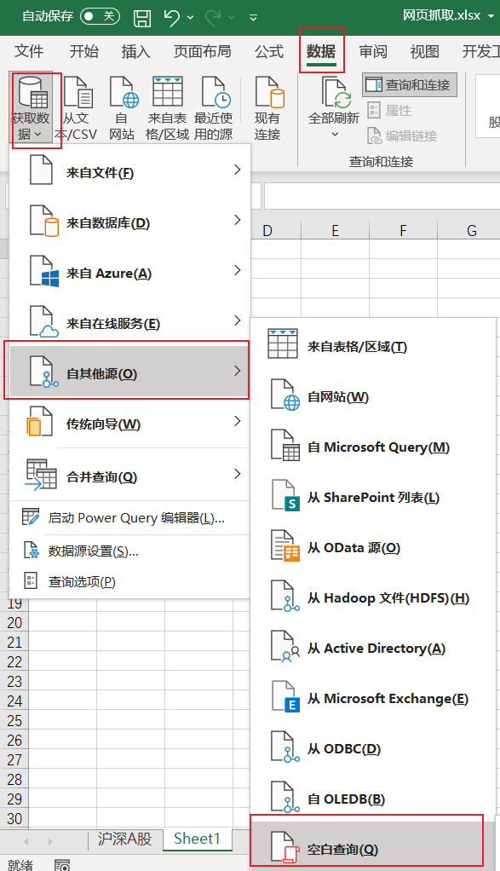
Task: Click the Save disk icon in title bar
Action: point(142,18)
